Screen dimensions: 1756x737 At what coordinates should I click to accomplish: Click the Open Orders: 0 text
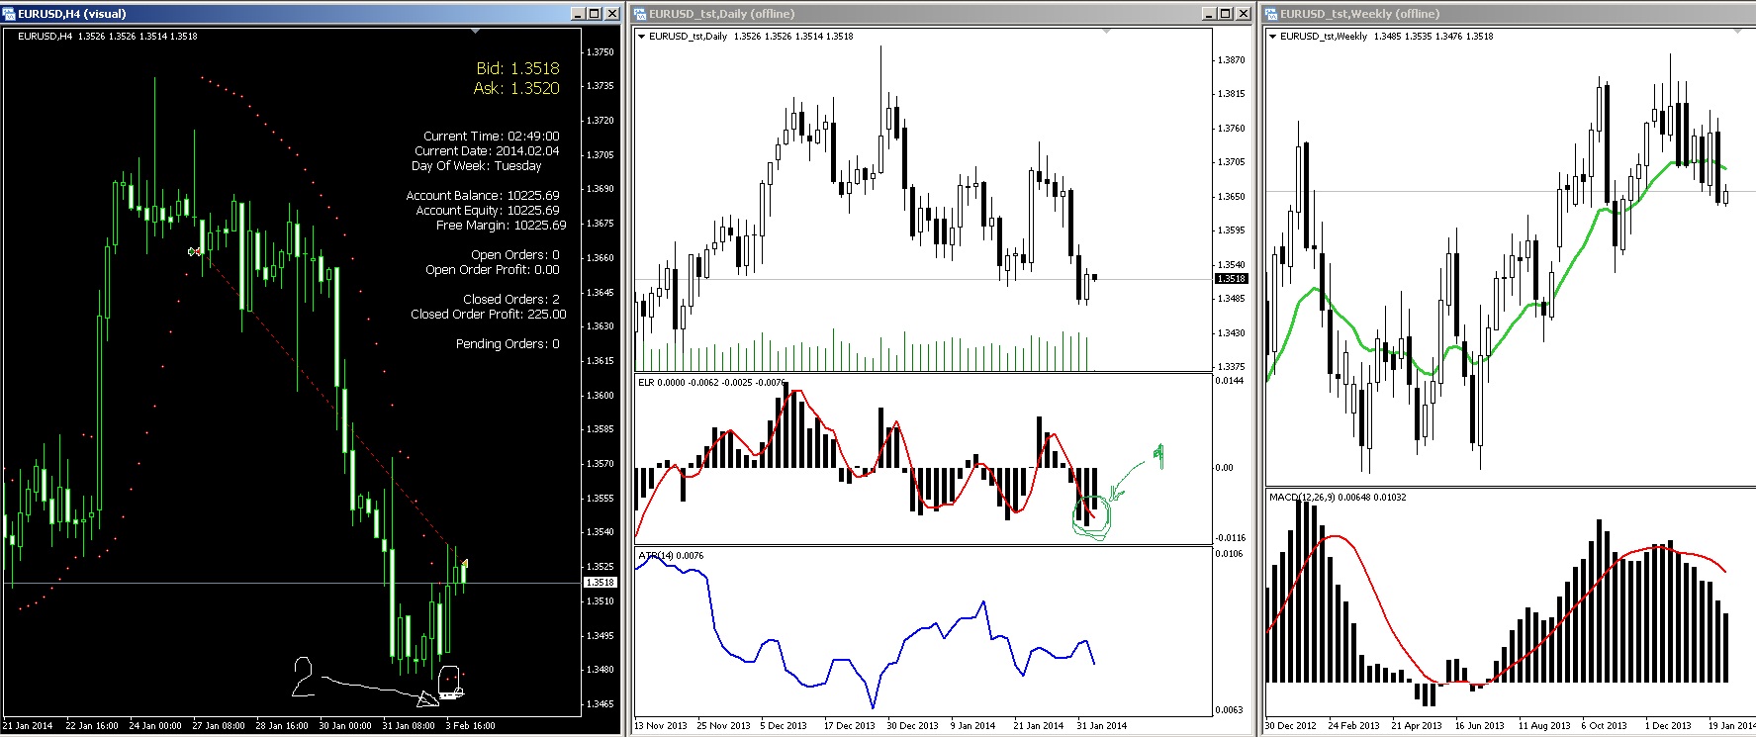coord(515,255)
